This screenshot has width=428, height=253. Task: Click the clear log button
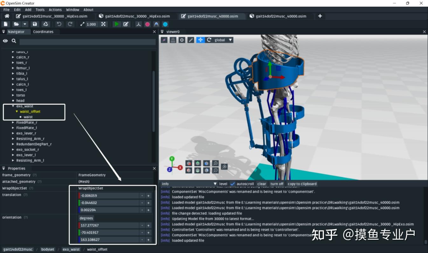[x=262, y=184]
